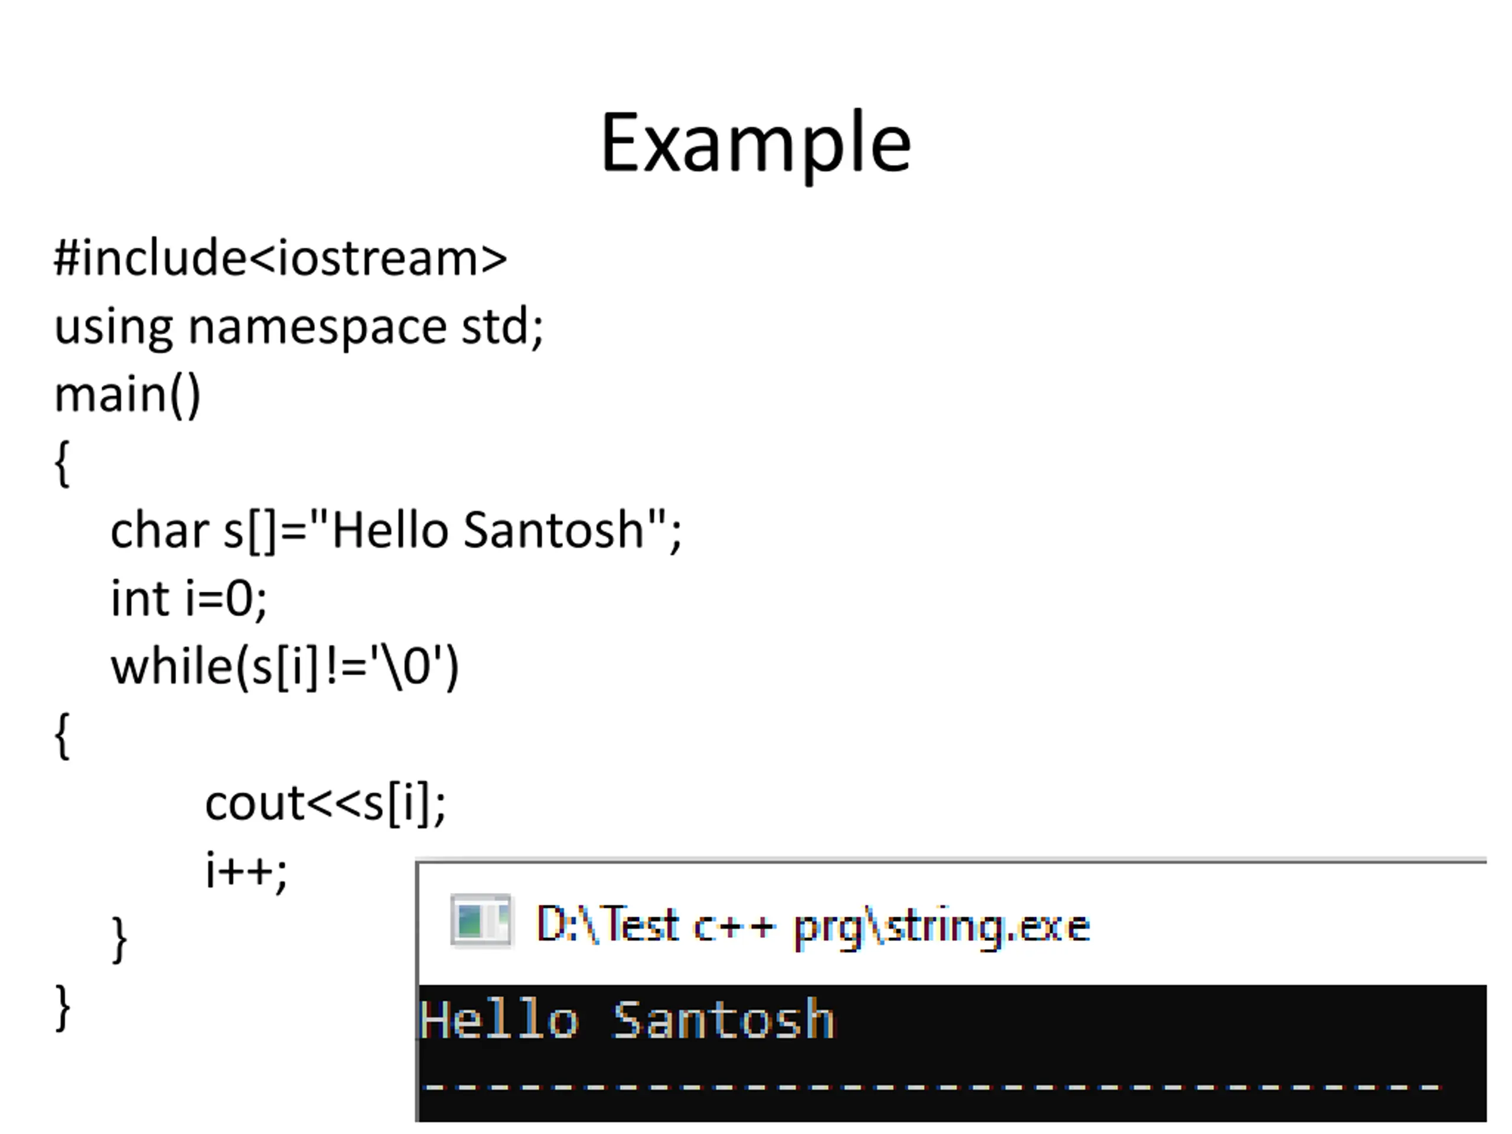
Task: Click the Example slide title
Action: [x=756, y=144]
